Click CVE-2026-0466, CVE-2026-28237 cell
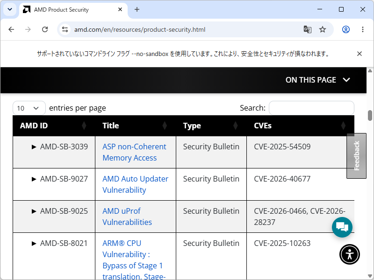 click(x=300, y=217)
